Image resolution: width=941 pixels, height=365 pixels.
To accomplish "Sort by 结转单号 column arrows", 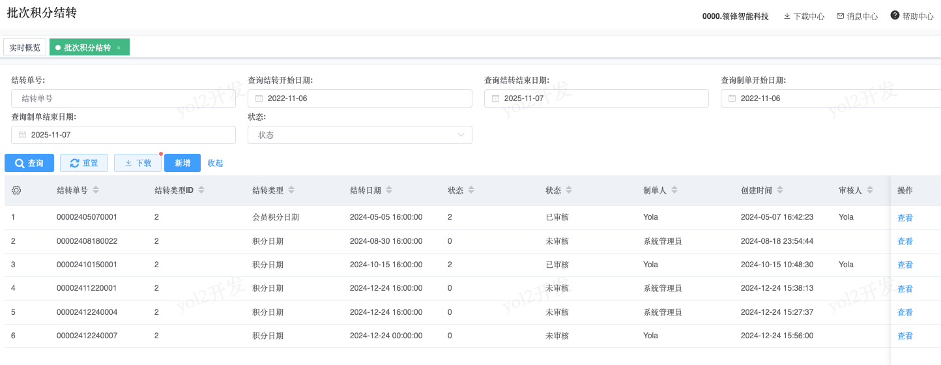I will click(96, 190).
